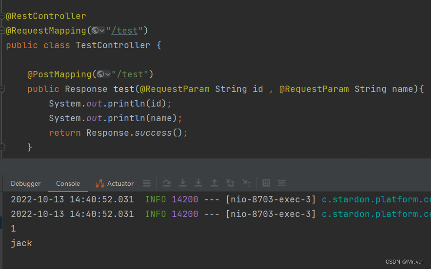Click console output line 'jack'
Screen dimensions: 431x269
[x=21, y=243]
